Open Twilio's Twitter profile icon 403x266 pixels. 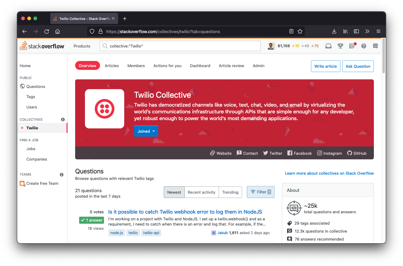(272, 153)
